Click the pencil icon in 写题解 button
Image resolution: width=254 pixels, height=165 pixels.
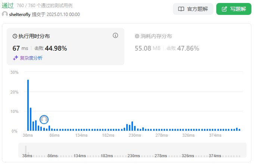pos(224,9)
